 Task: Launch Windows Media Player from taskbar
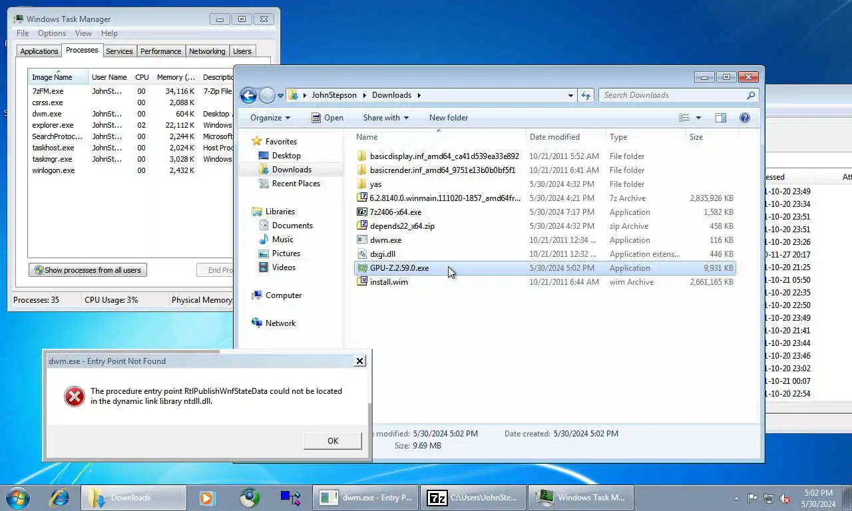click(x=207, y=498)
